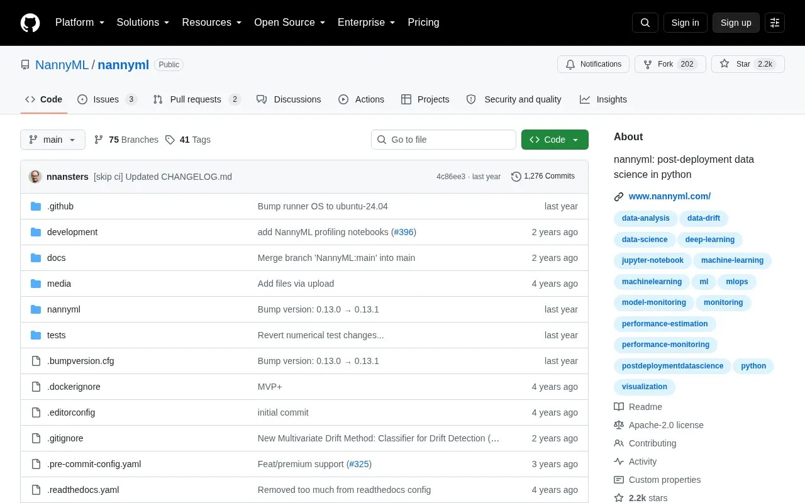
Task: Click the history clock icon by 1,276 Commits
Action: (516, 177)
